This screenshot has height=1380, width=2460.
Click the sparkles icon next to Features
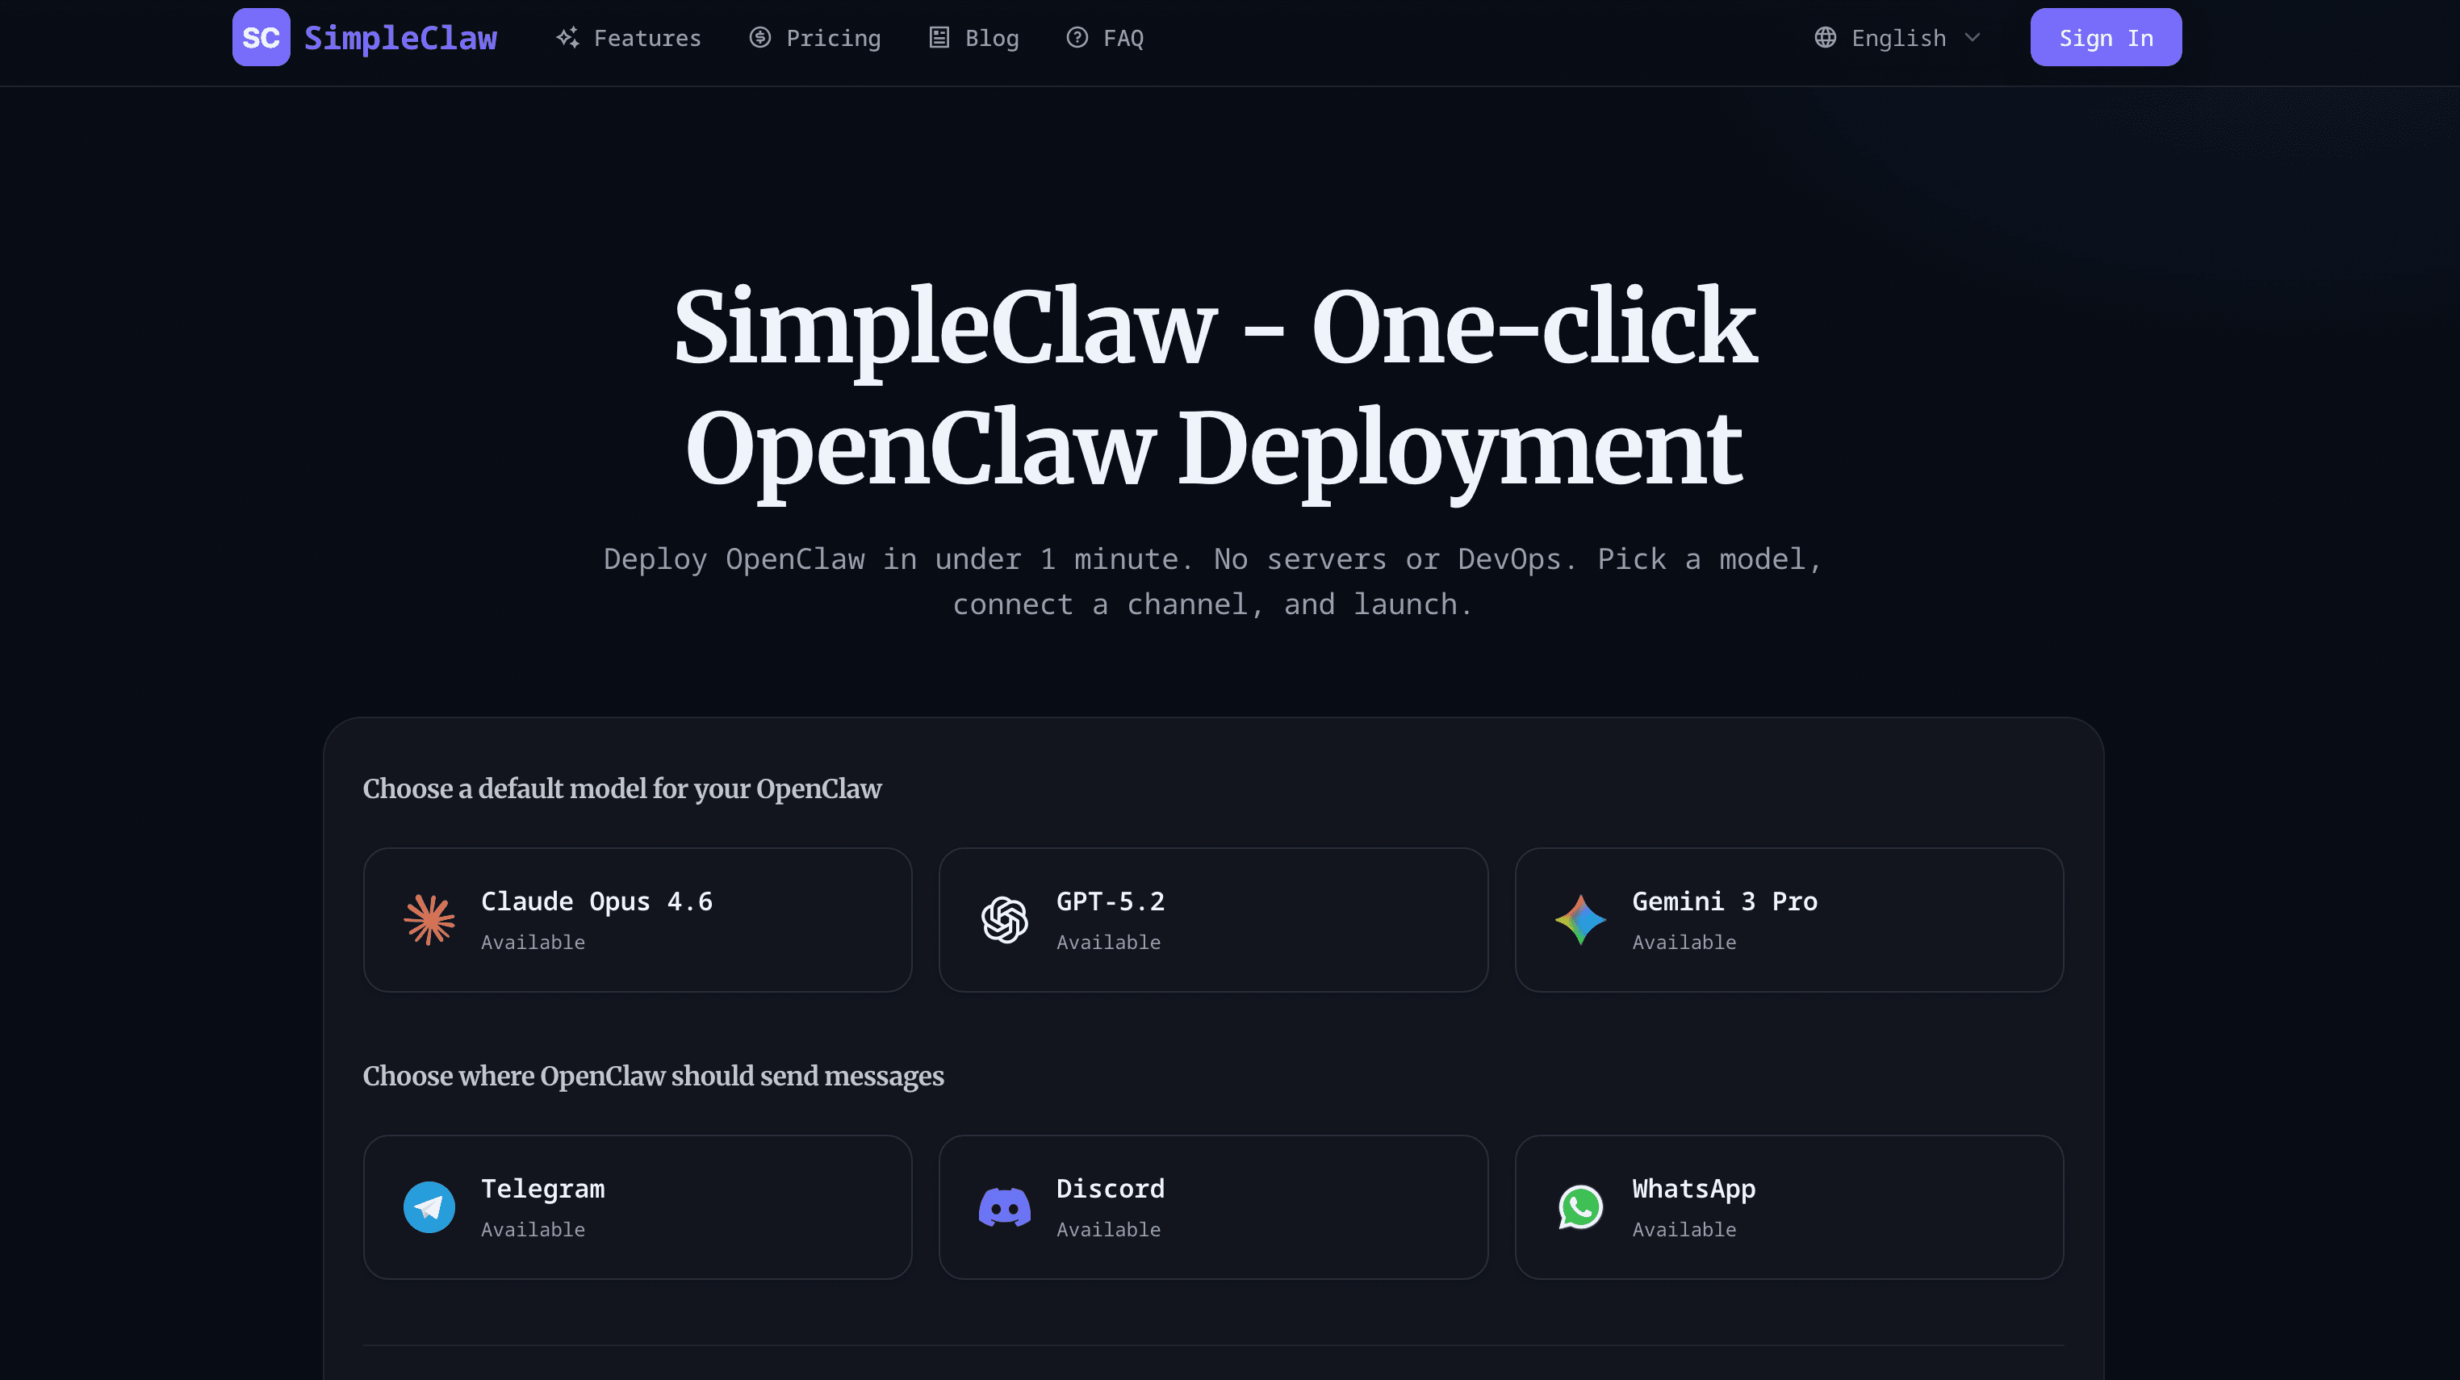click(x=567, y=37)
